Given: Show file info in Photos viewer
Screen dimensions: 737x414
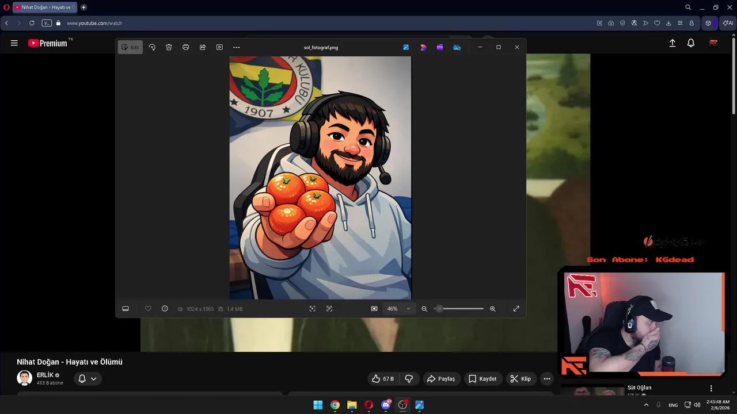Looking at the screenshot, I should (x=165, y=309).
